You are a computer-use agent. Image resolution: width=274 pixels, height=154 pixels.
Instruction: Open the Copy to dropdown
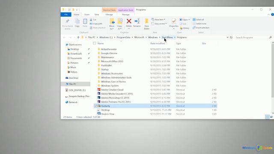coord(120,29)
